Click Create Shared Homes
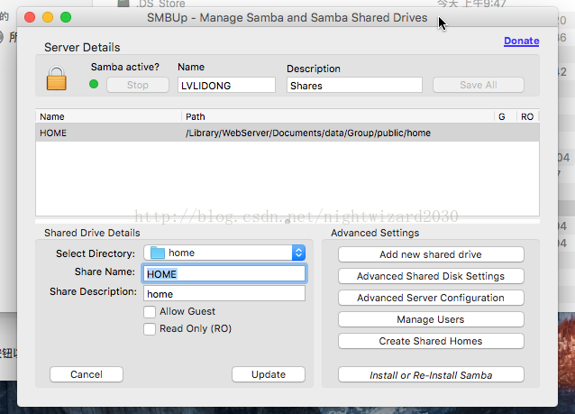The height and width of the screenshot is (414, 575). pyautogui.click(x=431, y=341)
